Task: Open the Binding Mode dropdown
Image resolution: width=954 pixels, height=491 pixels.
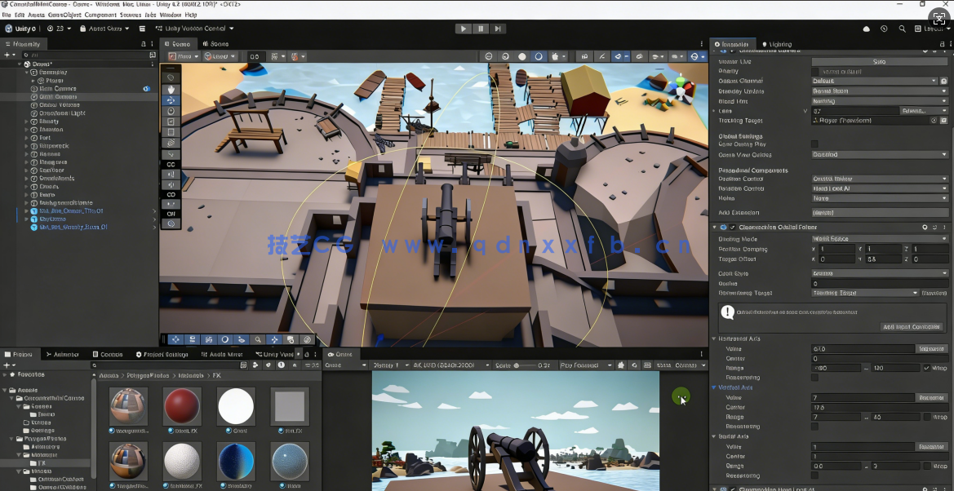Action: pyautogui.click(x=879, y=239)
